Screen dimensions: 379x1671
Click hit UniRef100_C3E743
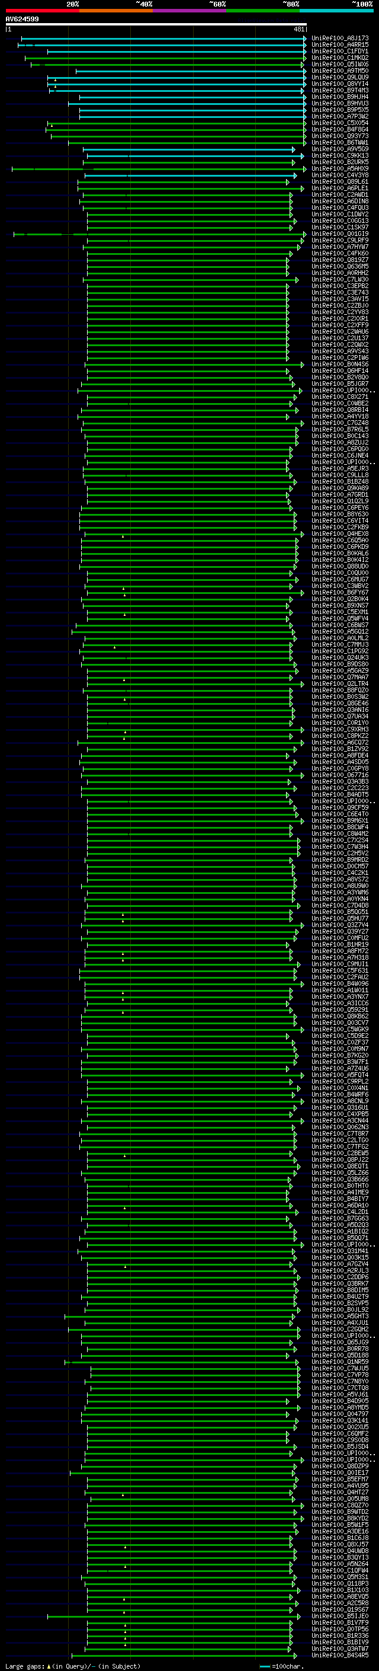[x=340, y=293]
